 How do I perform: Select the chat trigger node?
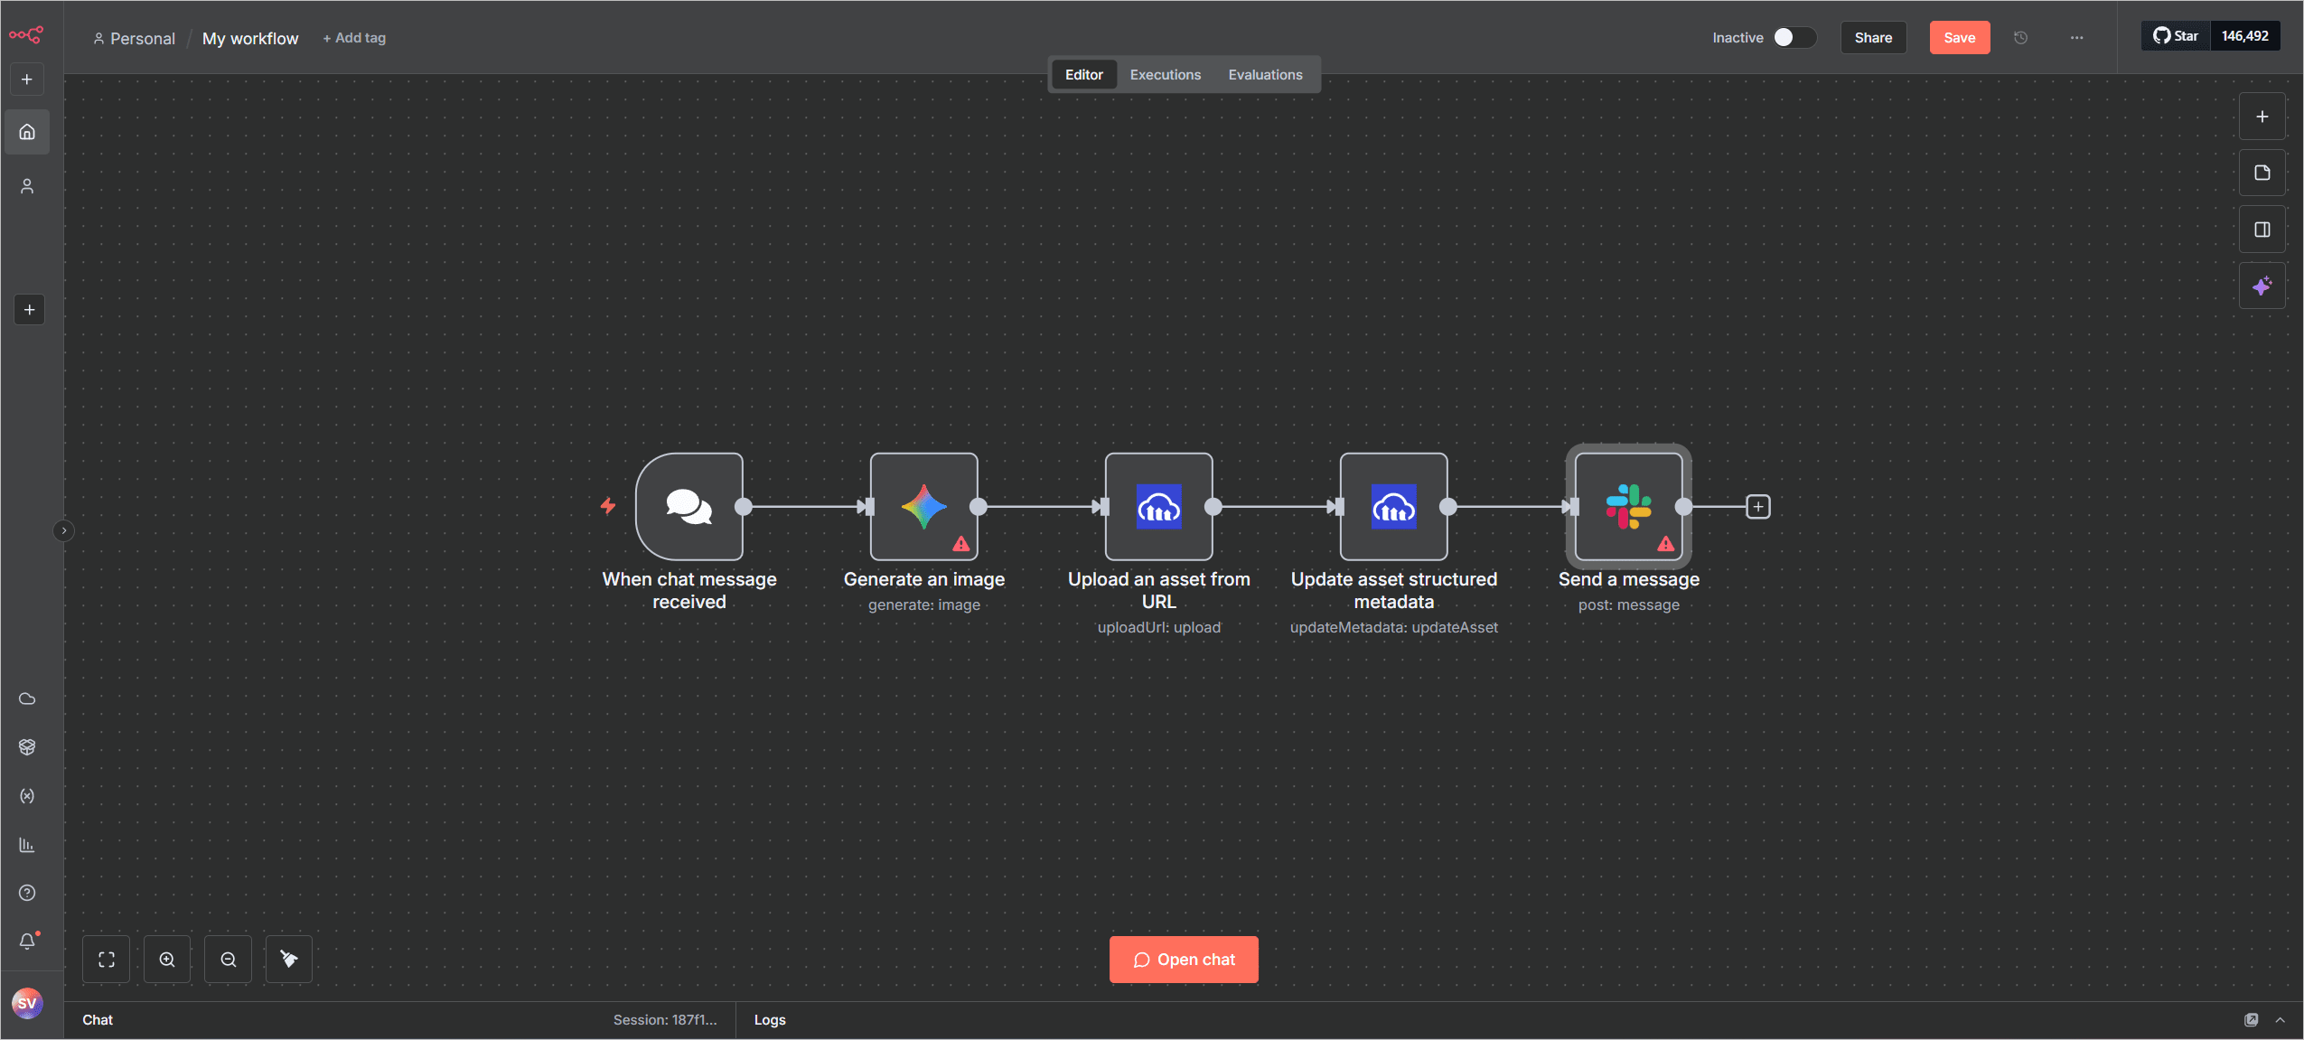688,506
